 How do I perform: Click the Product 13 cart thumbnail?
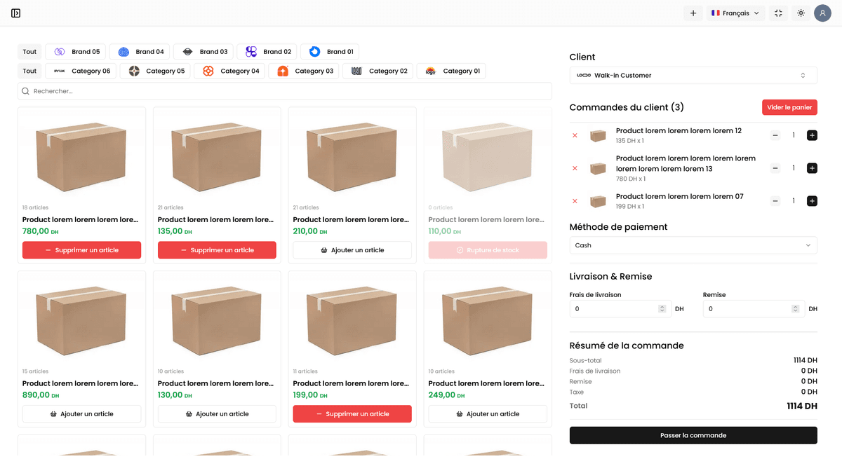coord(598,168)
